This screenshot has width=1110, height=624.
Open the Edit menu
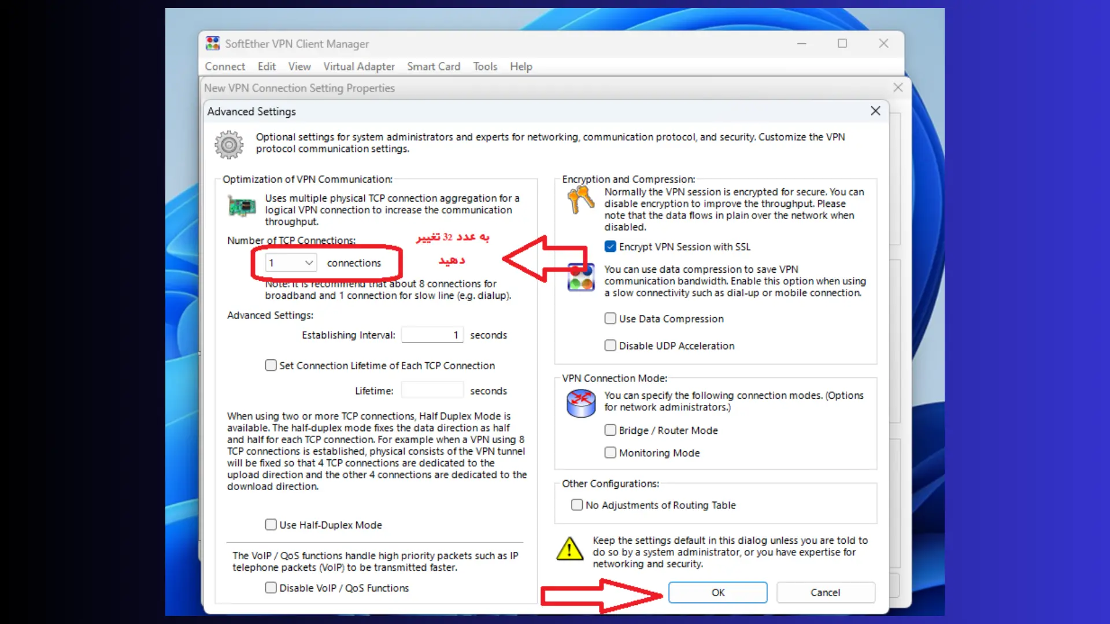point(267,66)
